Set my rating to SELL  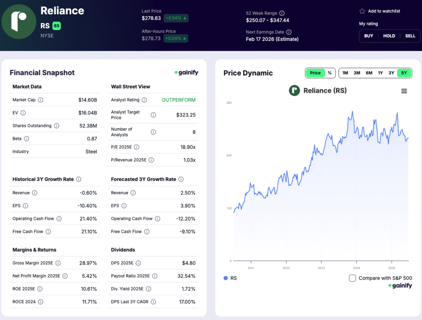410,36
